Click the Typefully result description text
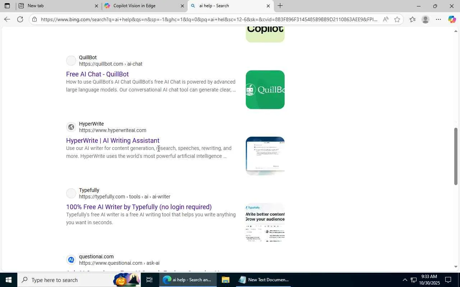Viewport: 460px width, 287px height. (x=151, y=218)
